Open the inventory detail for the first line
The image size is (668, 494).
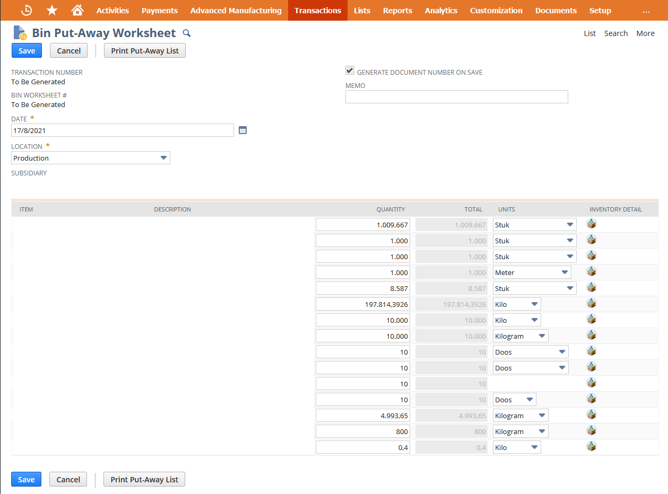(x=592, y=223)
